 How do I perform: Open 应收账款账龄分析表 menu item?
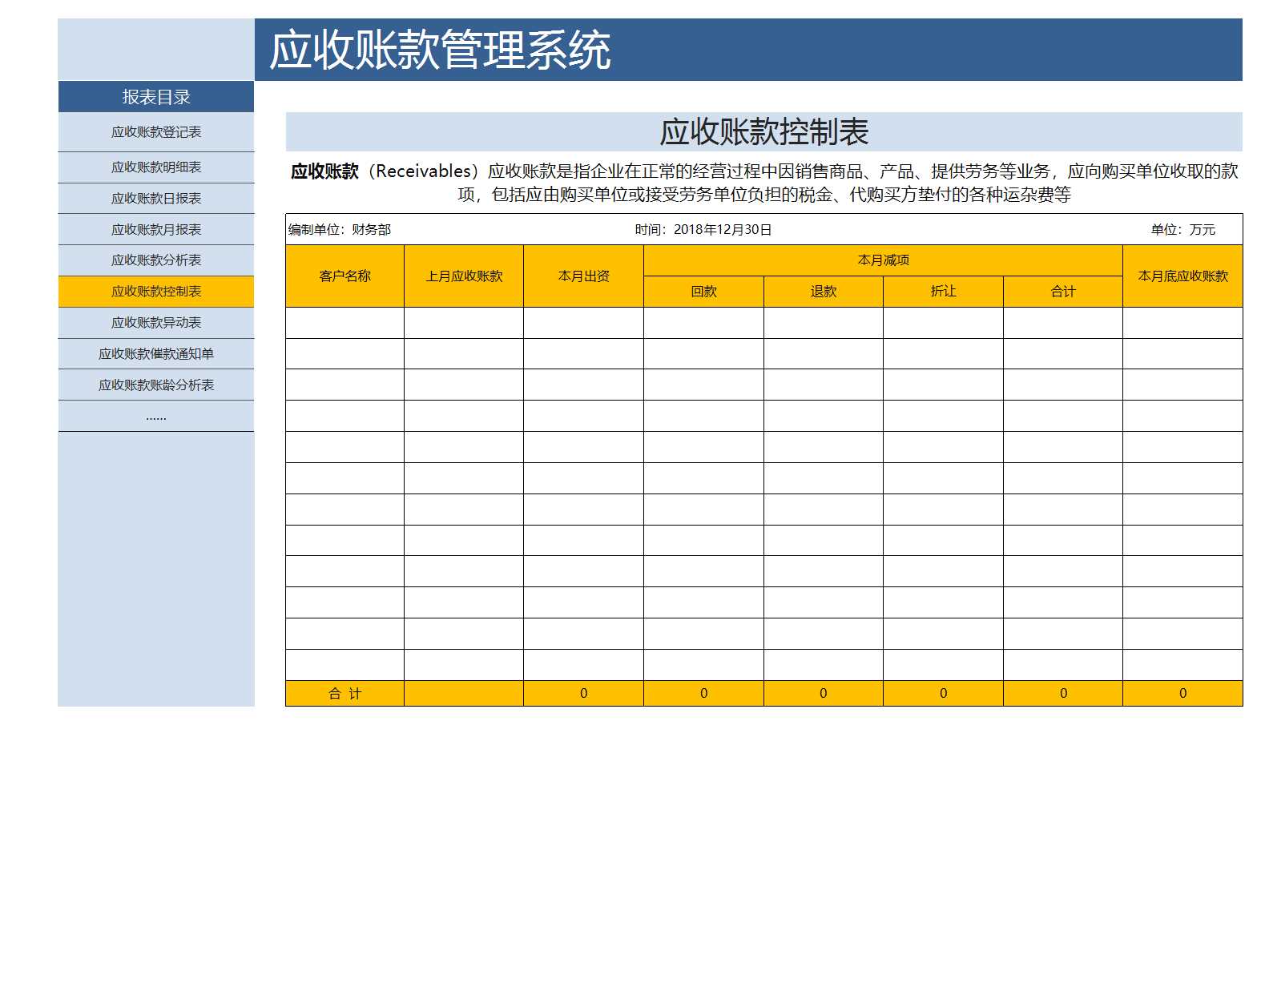click(x=156, y=385)
